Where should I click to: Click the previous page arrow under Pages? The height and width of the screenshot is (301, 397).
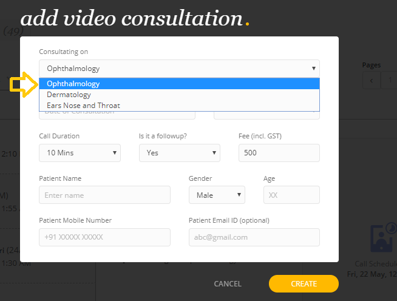point(370,81)
